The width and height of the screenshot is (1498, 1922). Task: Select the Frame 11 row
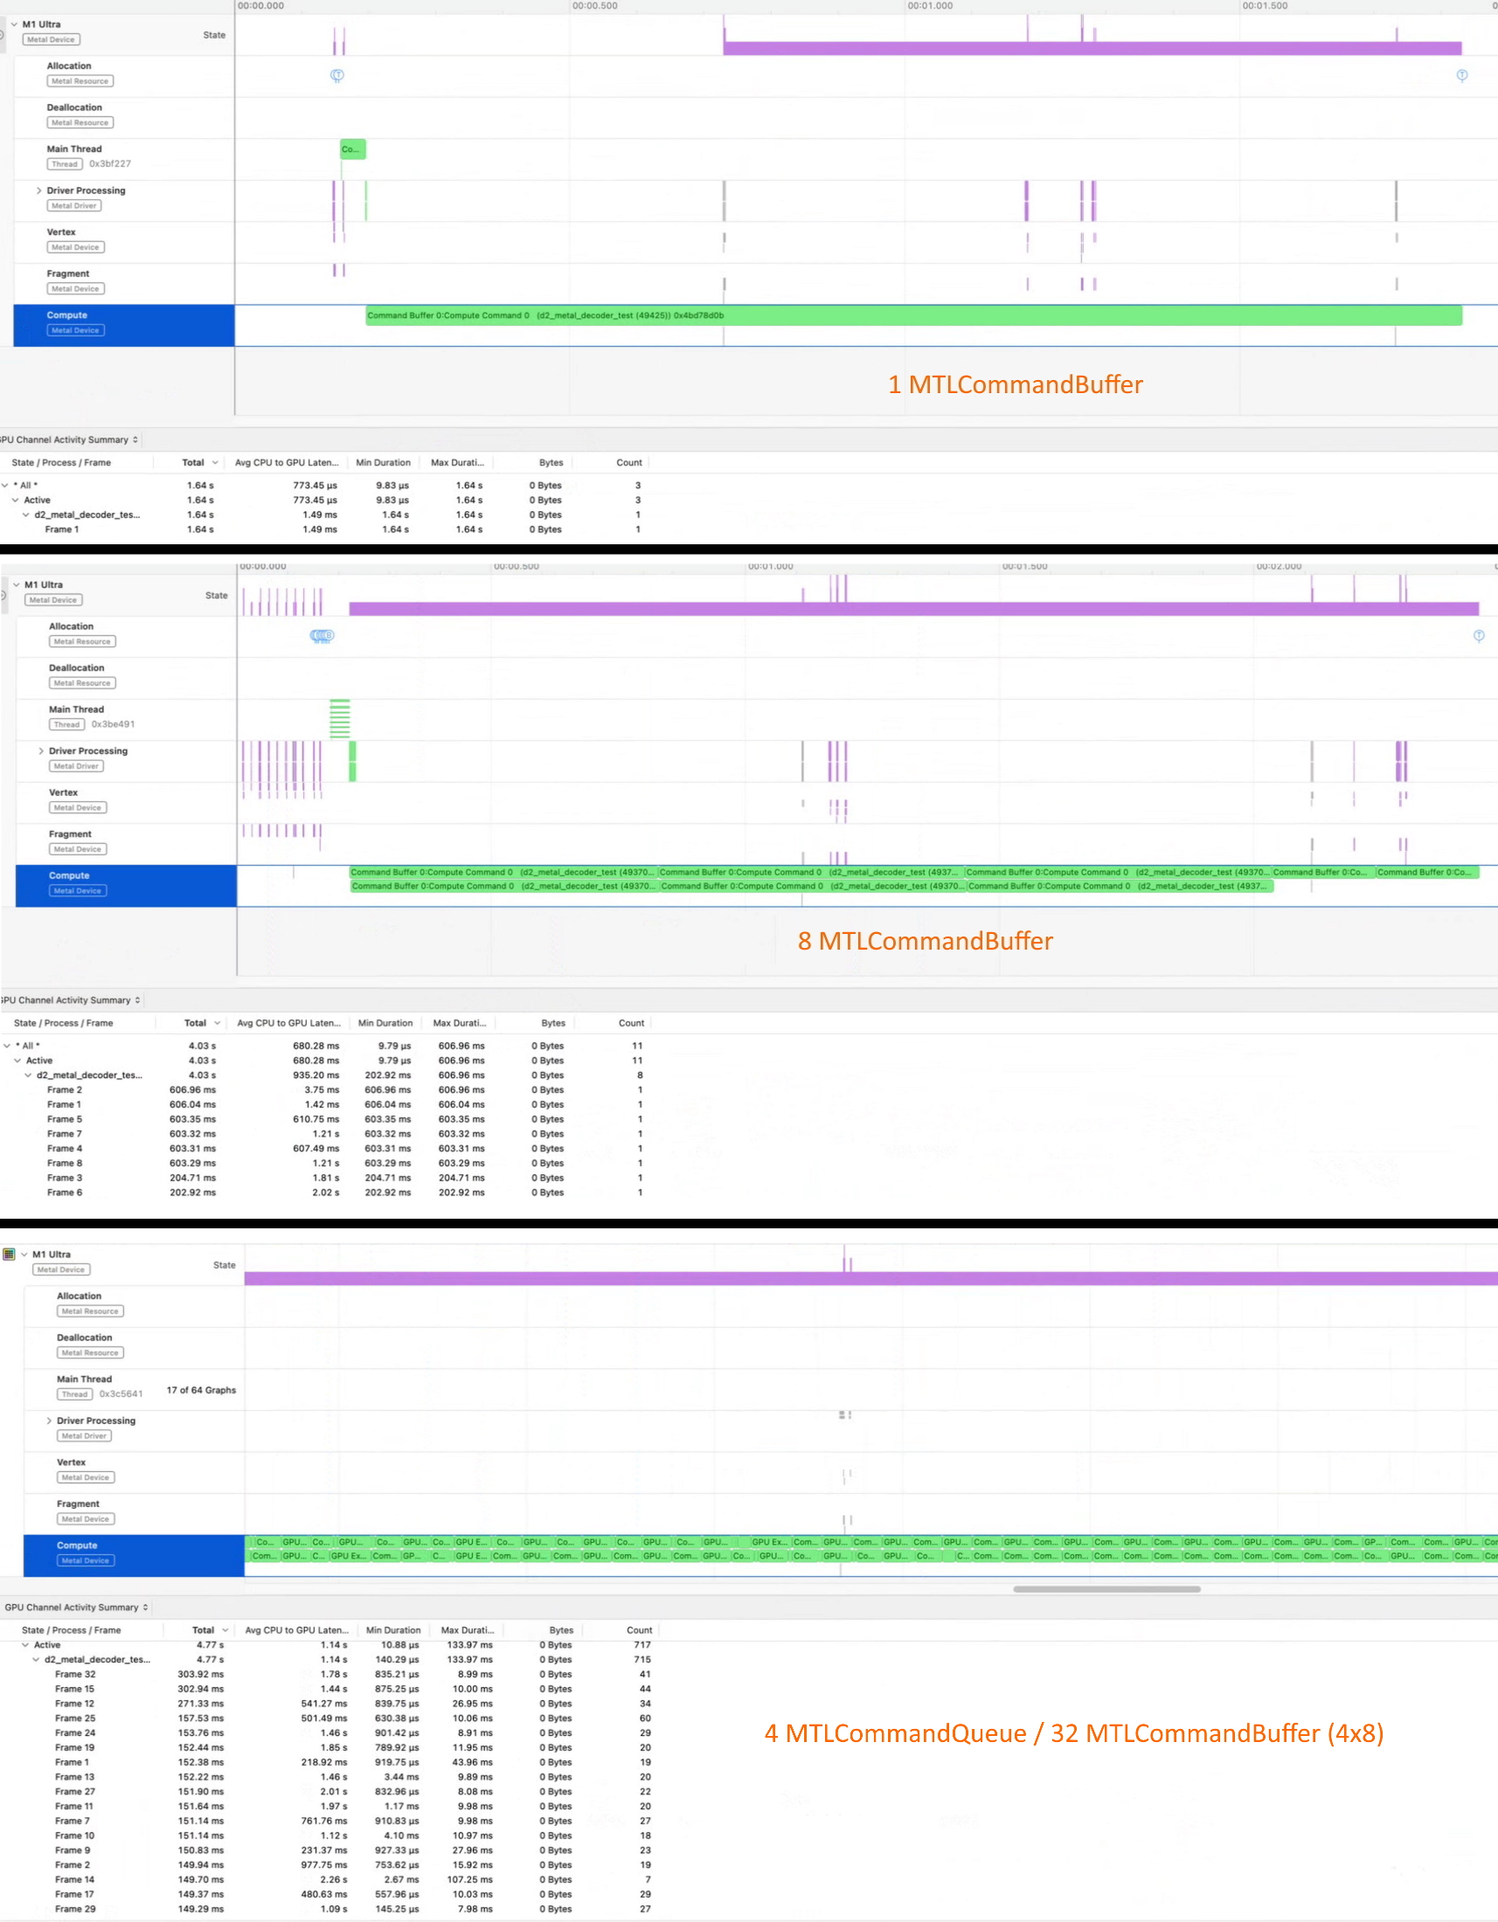click(x=330, y=1806)
